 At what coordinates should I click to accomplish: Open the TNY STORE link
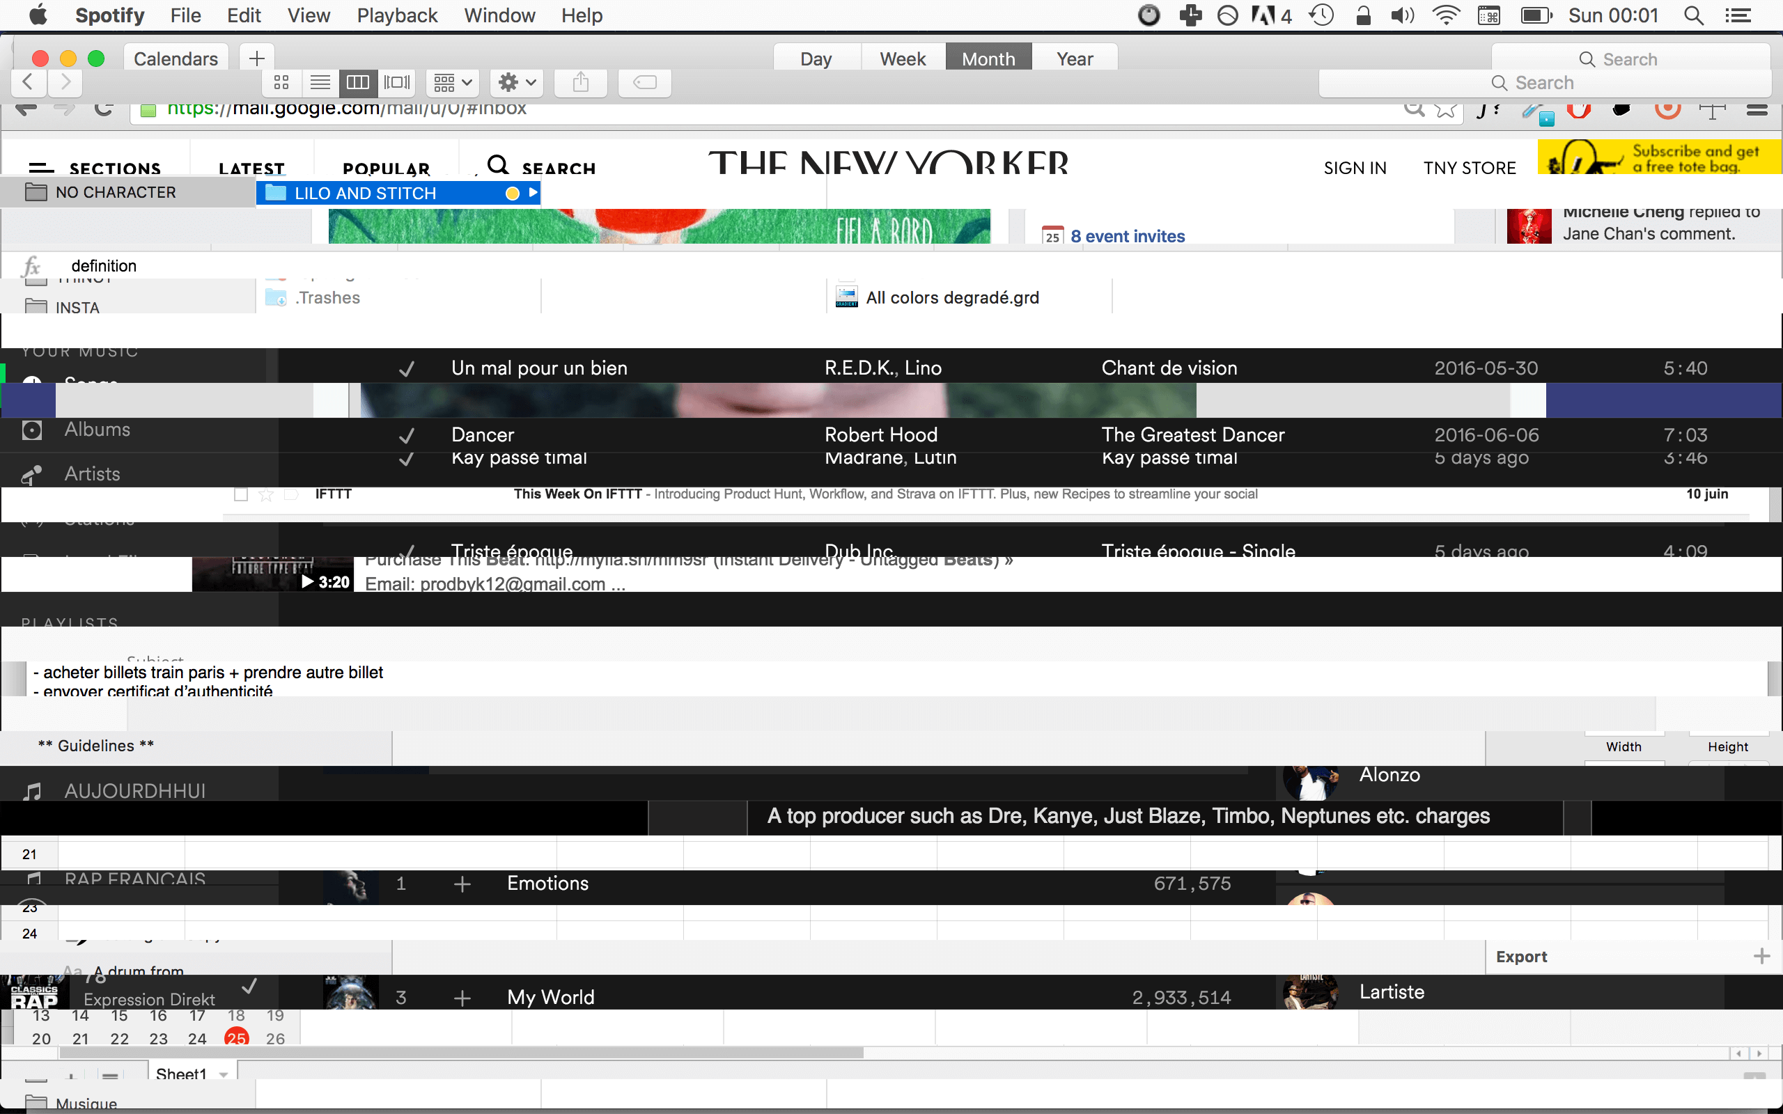tap(1470, 168)
